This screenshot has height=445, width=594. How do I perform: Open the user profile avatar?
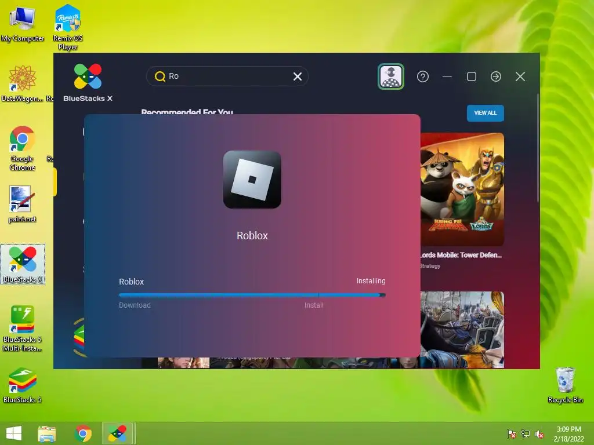(x=391, y=76)
